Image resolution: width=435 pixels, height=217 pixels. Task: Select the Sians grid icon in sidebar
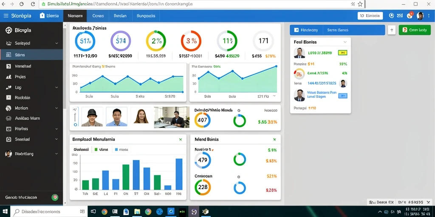pos(8,55)
